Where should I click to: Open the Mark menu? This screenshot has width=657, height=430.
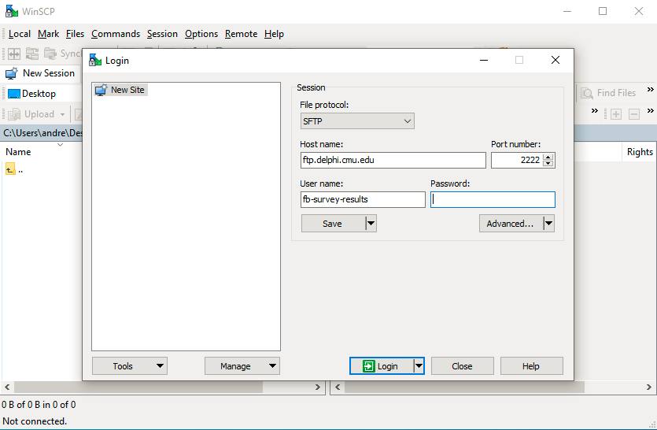[x=48, y=34]
